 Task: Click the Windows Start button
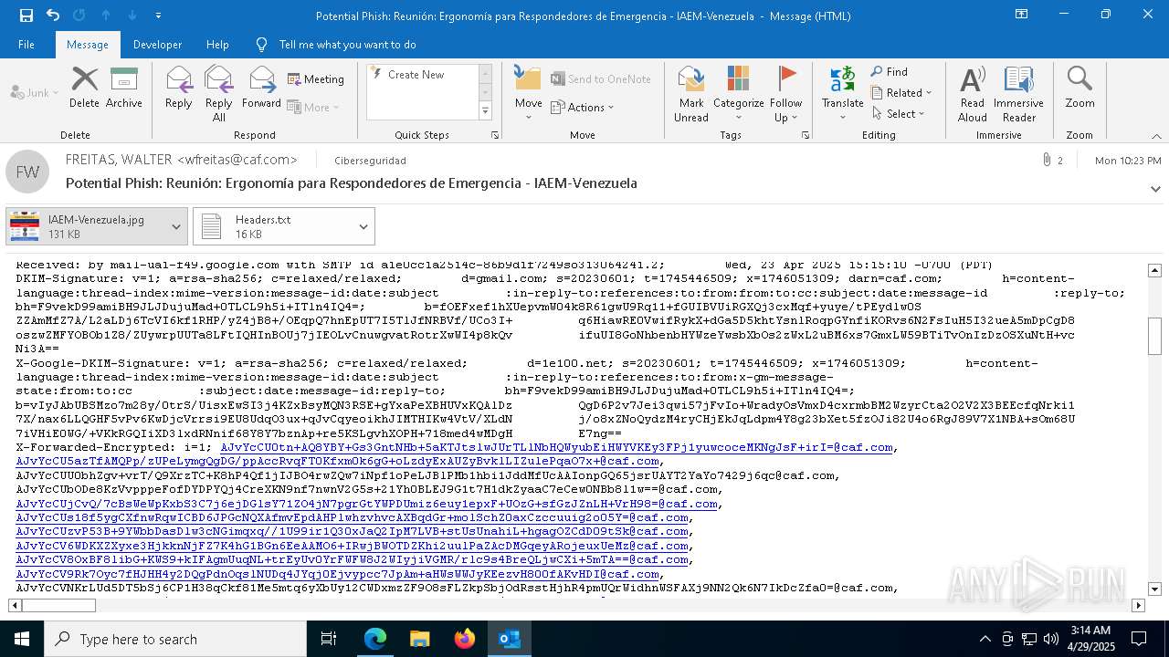[x=22, y=639]
